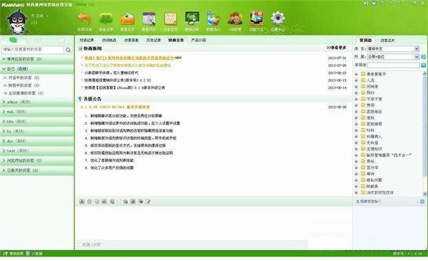This screenshot has height=261, width=428.
Task: Open the CRM management people icon
Action: pyautogui.click(x=235, y=18)
